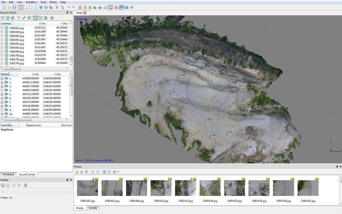This screenshot has height=214, width=342.
Task: Click the Undo arrow in toolbar
Action: (x=68, y=7)
